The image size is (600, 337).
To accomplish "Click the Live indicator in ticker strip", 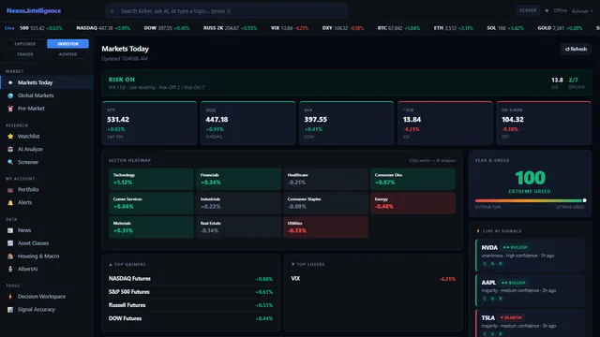I will coord(9,28).
